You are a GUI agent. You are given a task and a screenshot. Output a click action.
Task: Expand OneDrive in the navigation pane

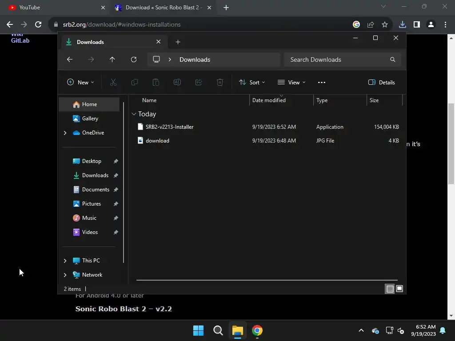[x=65, y=133]
